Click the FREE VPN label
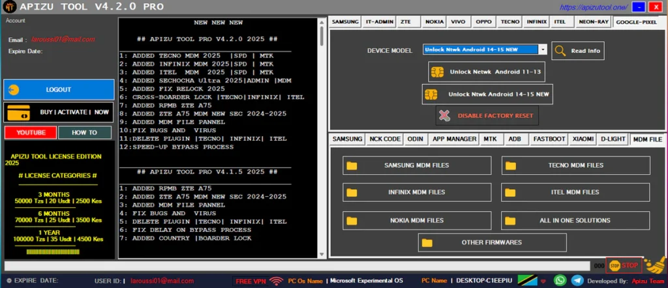This screenshot has width=668, height=288. pos(250,281)
